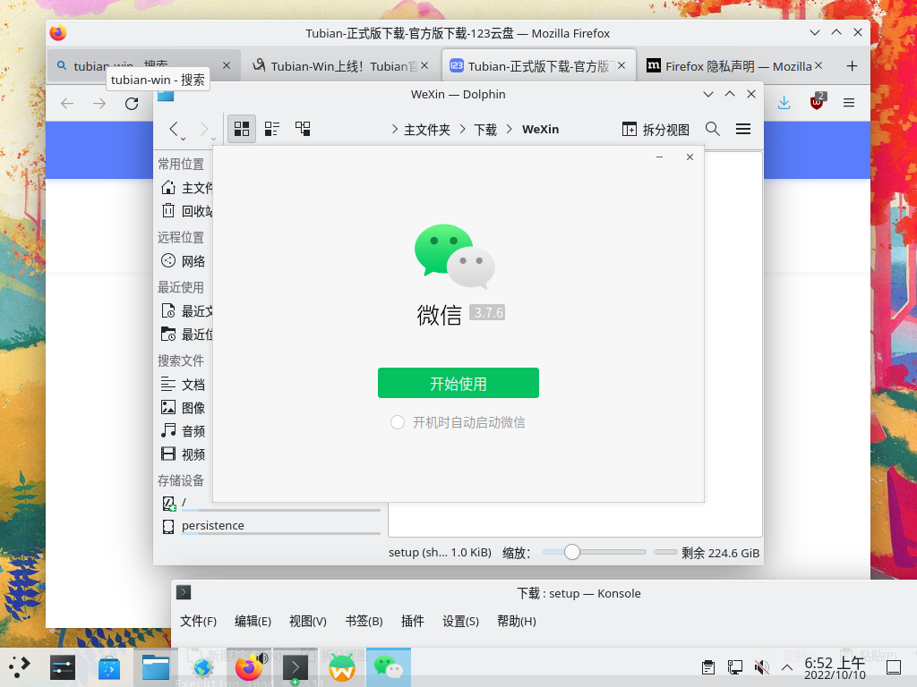The image size is (917, 687).
Task: Switch Dolphin to icons view mode
Action: [x=242, y=129]
